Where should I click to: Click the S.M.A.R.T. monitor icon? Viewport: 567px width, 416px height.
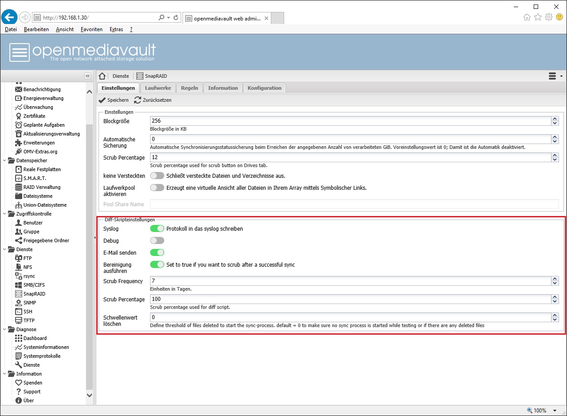click(x=19, y=178)
